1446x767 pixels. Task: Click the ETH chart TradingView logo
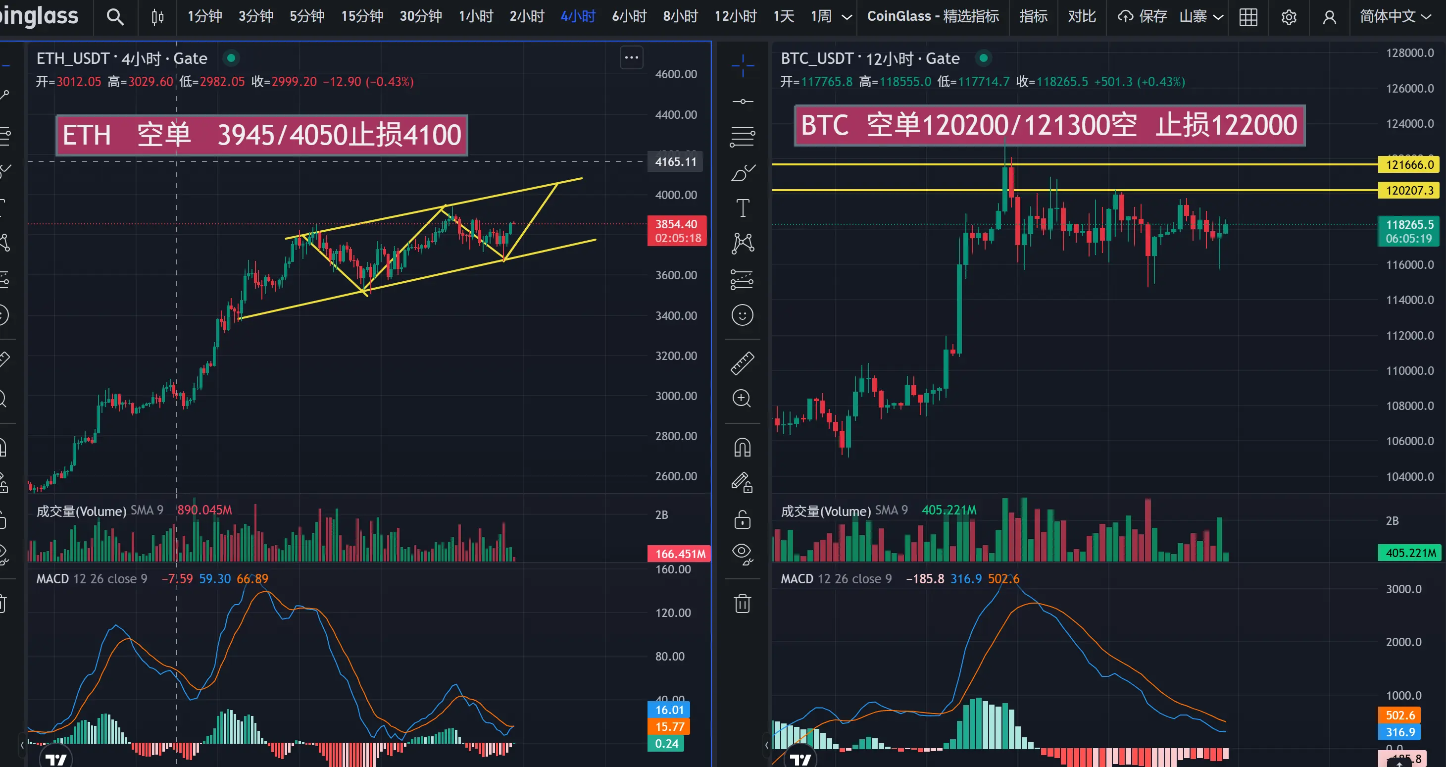55,759
